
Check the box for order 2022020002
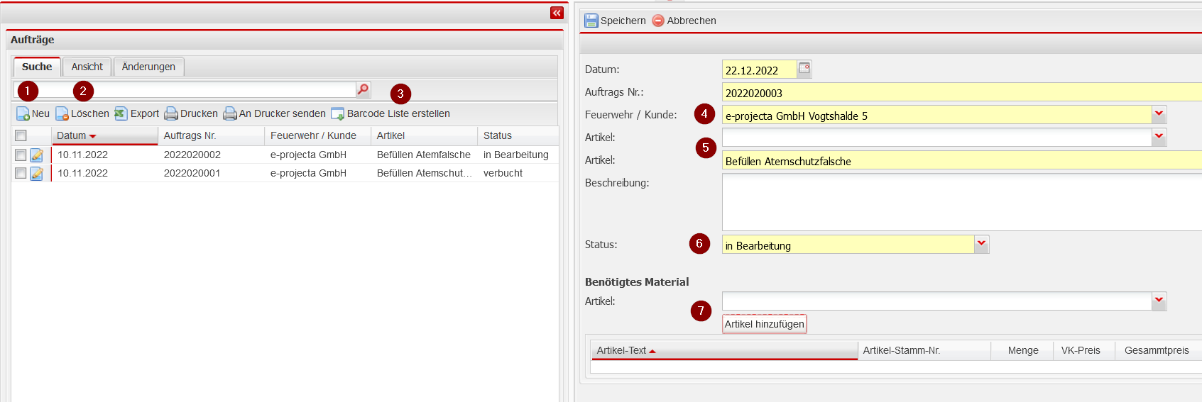click(x=21, y=155)
